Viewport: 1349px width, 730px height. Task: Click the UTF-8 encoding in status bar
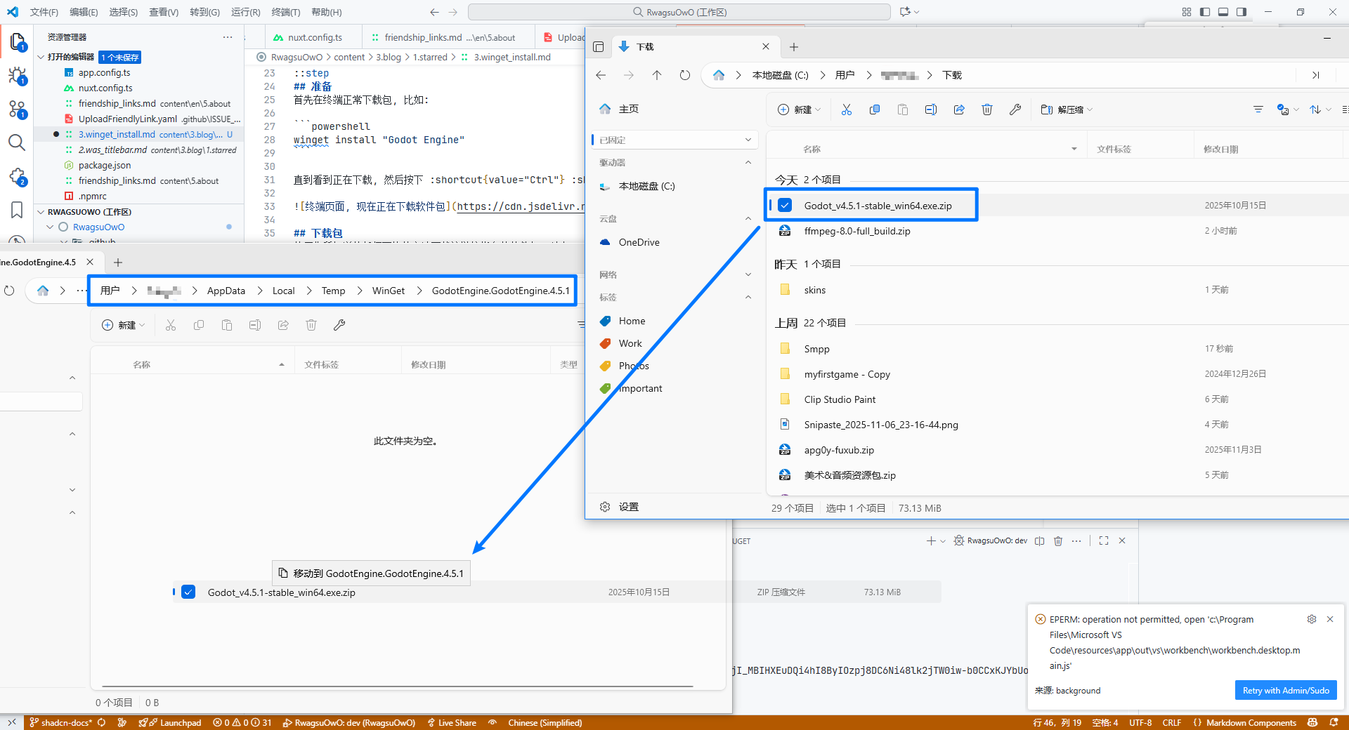(x=1140, y=722)
